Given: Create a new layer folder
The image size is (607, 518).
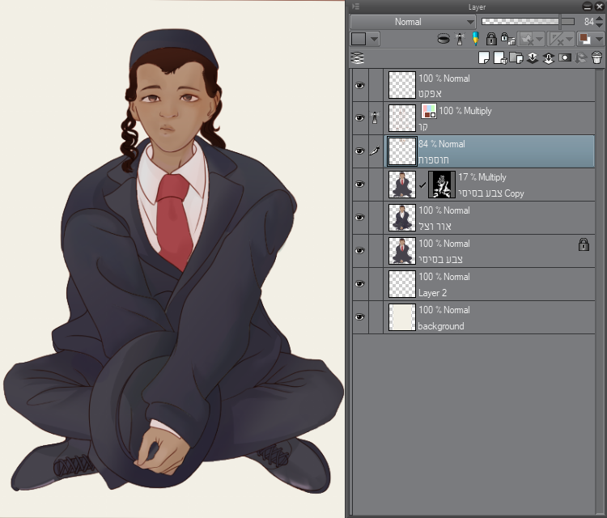Looking at the screenshot, I should (x=516, y=57).
